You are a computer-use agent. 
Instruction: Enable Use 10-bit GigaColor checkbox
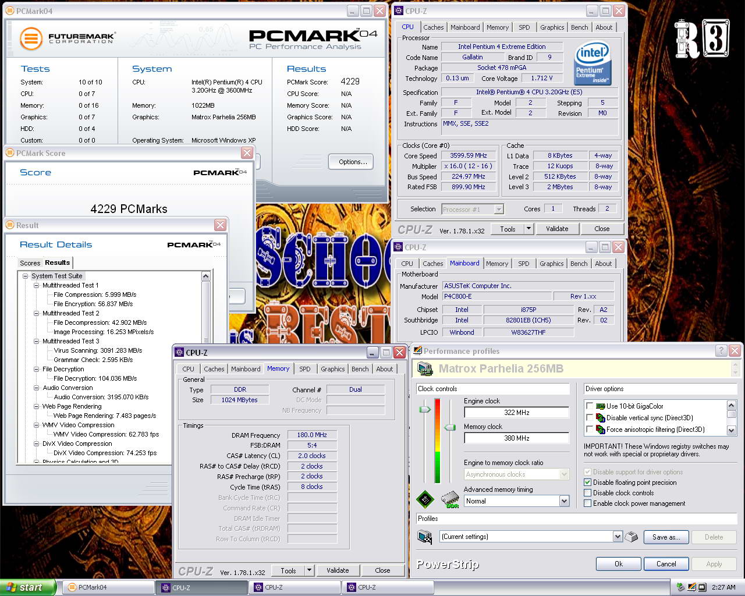(x=590, y=406)
